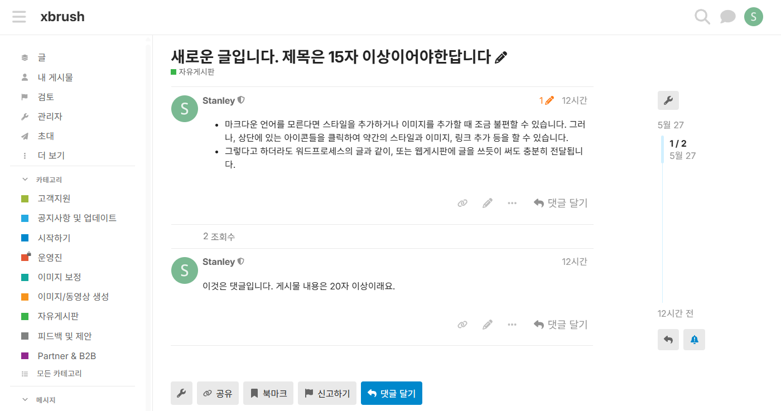The image size is (781, 411).
Task: Toggle the hamburger sidebar menu
Action: pyautogui.click(x=19, y=16)
